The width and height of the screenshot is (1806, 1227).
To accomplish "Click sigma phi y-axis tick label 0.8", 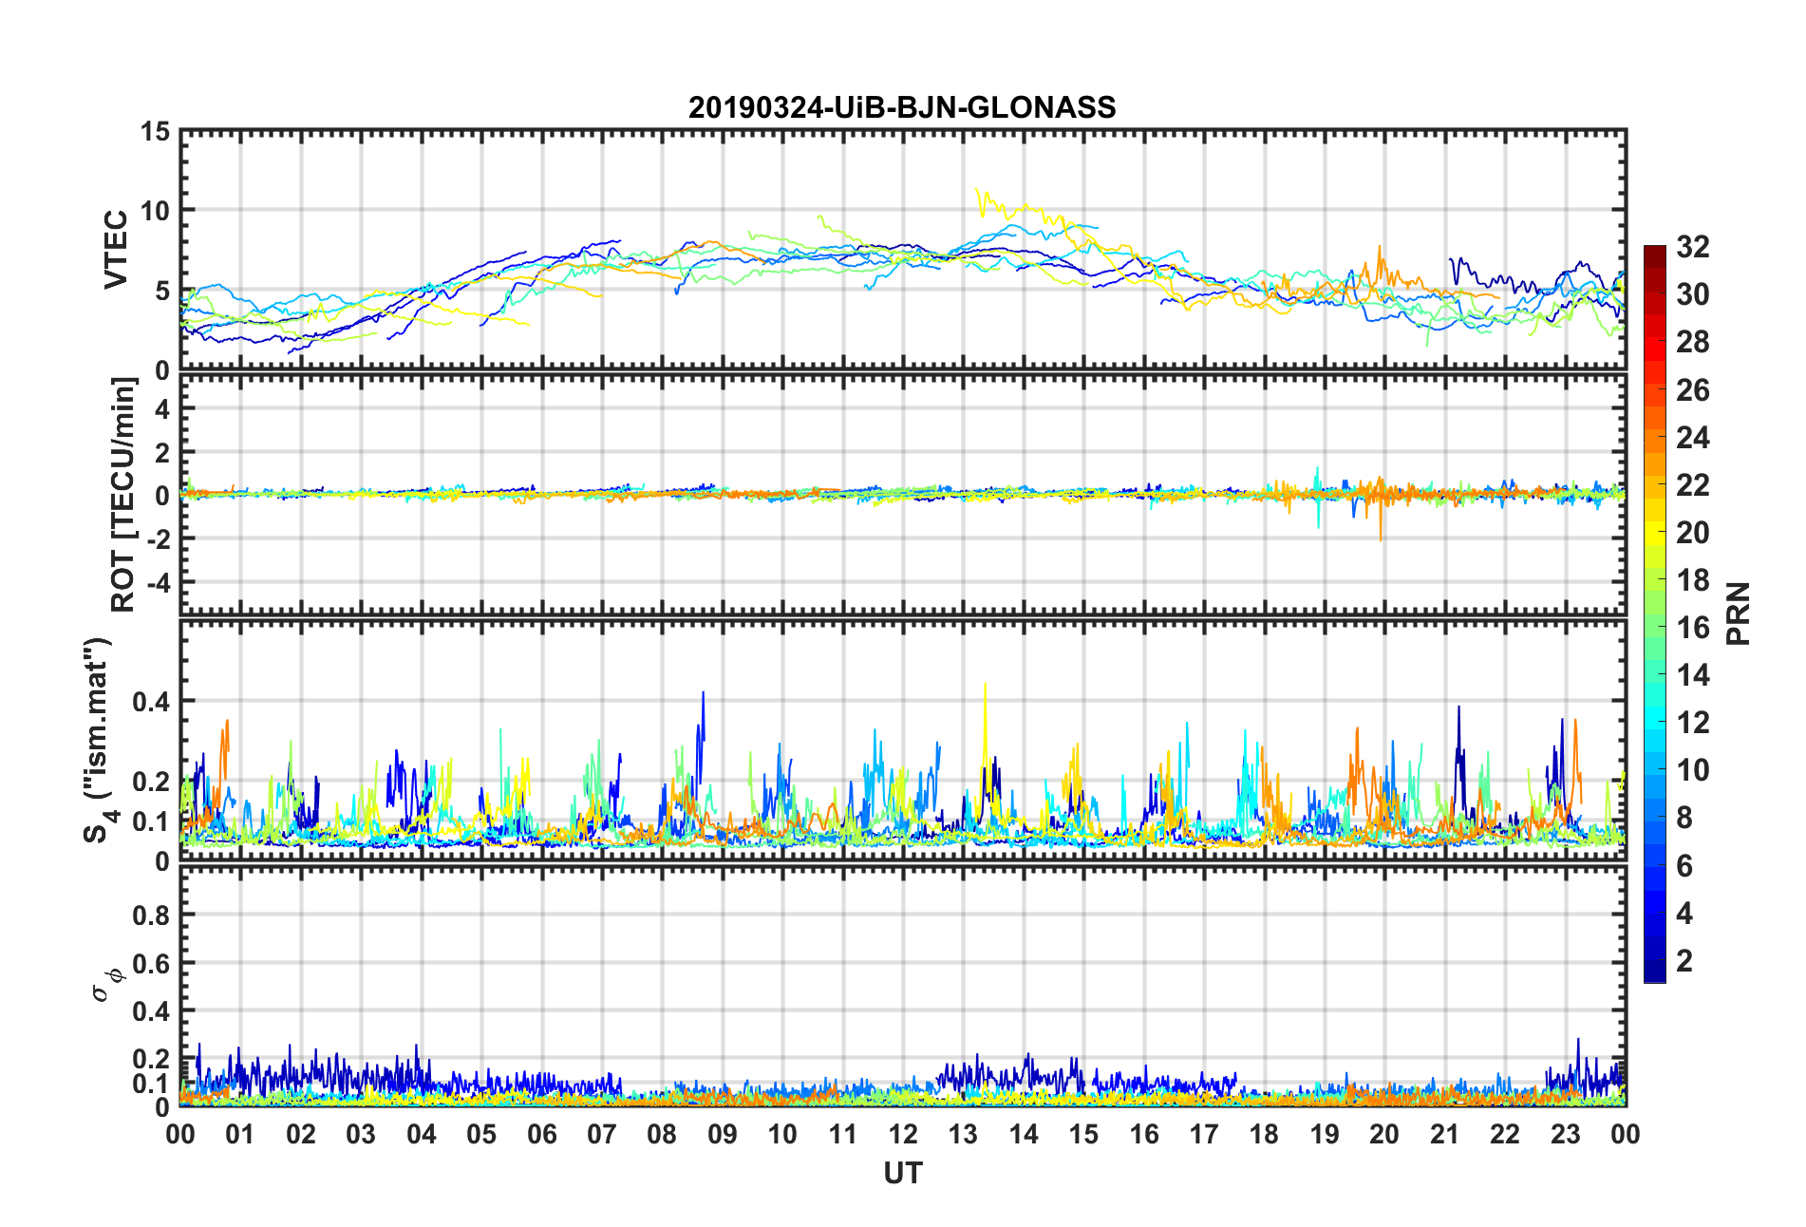I will tap(150, 915).
